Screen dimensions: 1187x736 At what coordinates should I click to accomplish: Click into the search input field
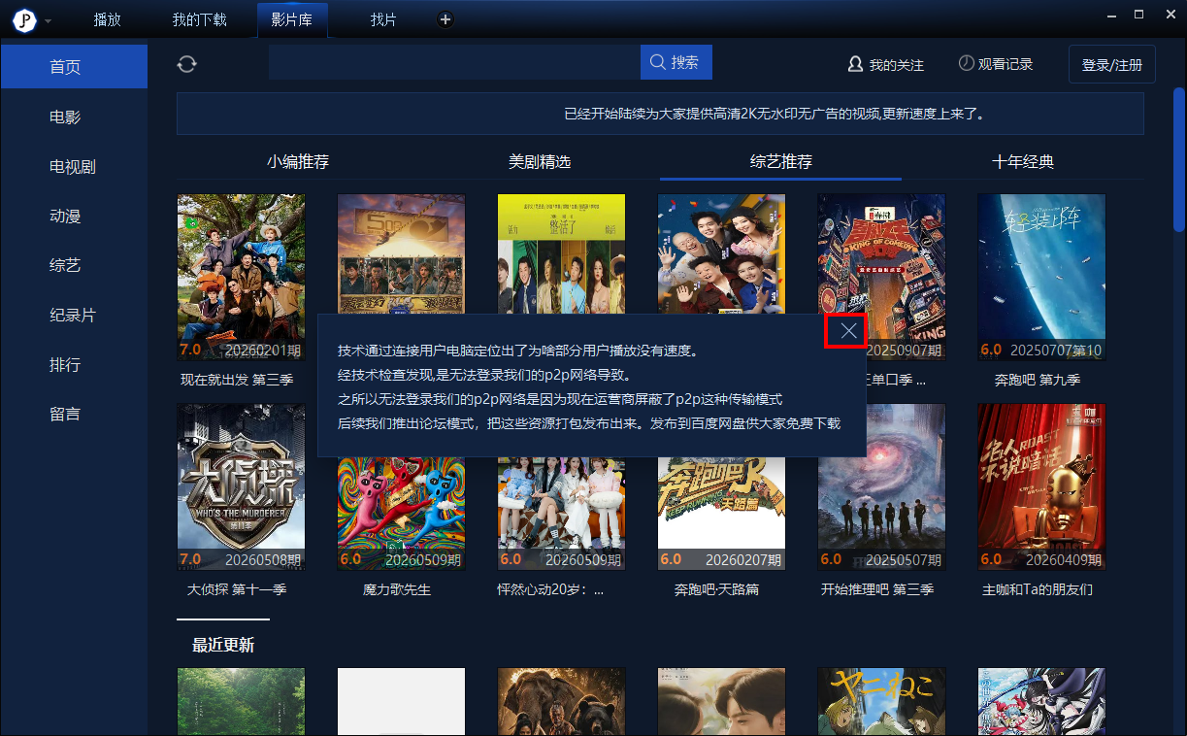click(x=454, y=62)
